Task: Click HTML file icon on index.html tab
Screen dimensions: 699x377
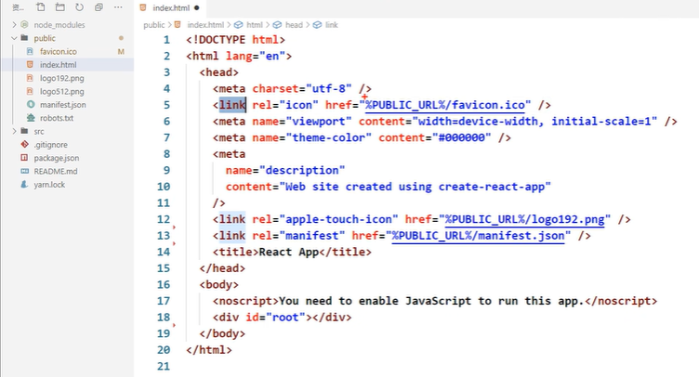Action: 143,7
